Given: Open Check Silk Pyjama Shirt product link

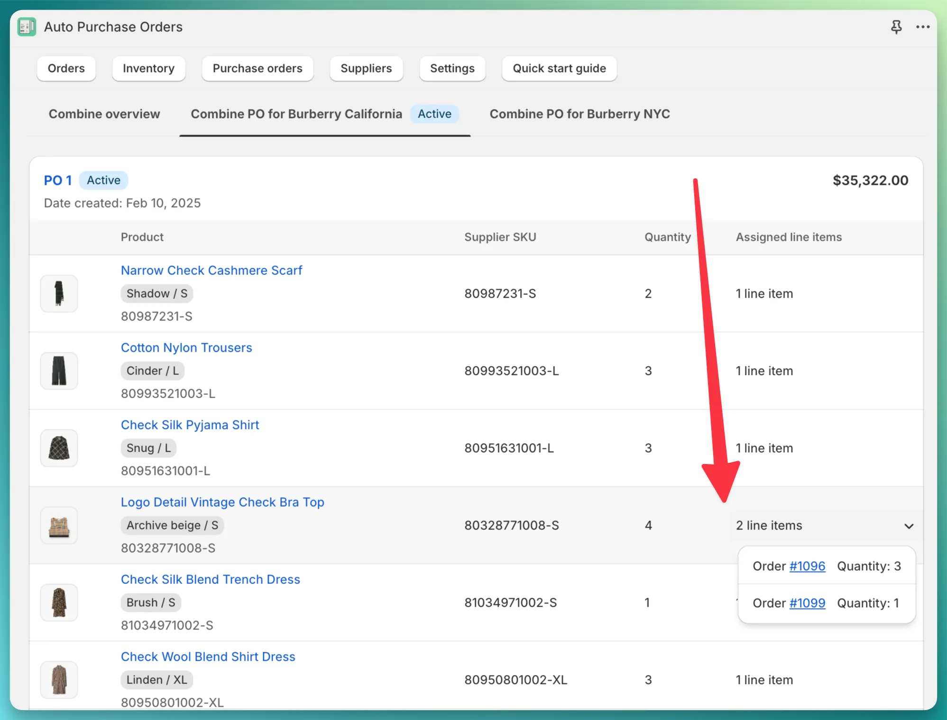Looking at the screenshot, I should click(190, 425).
